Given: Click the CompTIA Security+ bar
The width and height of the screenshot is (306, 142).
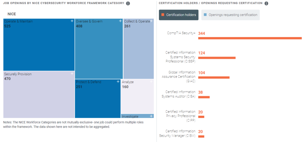Looking at the screenshot, I should click(250, 38).
